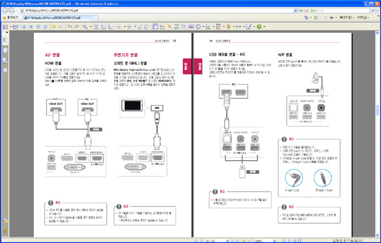Click the green info icon in toolbar

(259, 27)
